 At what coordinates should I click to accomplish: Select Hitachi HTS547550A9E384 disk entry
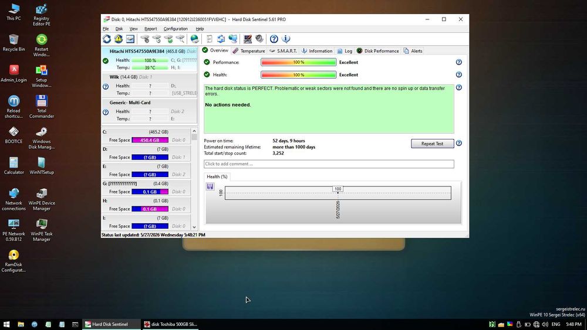tap(149, 59)
